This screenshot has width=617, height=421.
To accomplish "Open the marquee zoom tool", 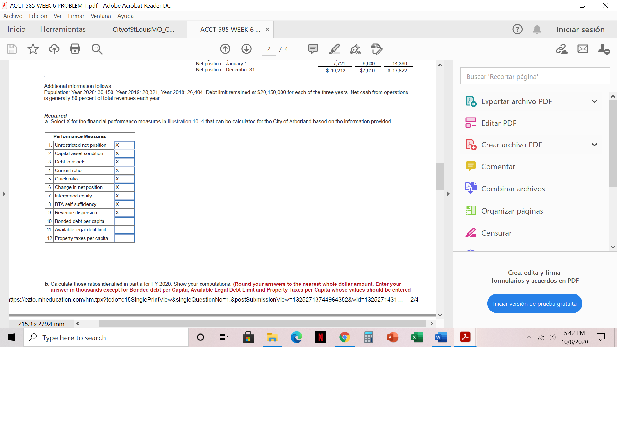I will pyautogui.click(x=96, y=49).
